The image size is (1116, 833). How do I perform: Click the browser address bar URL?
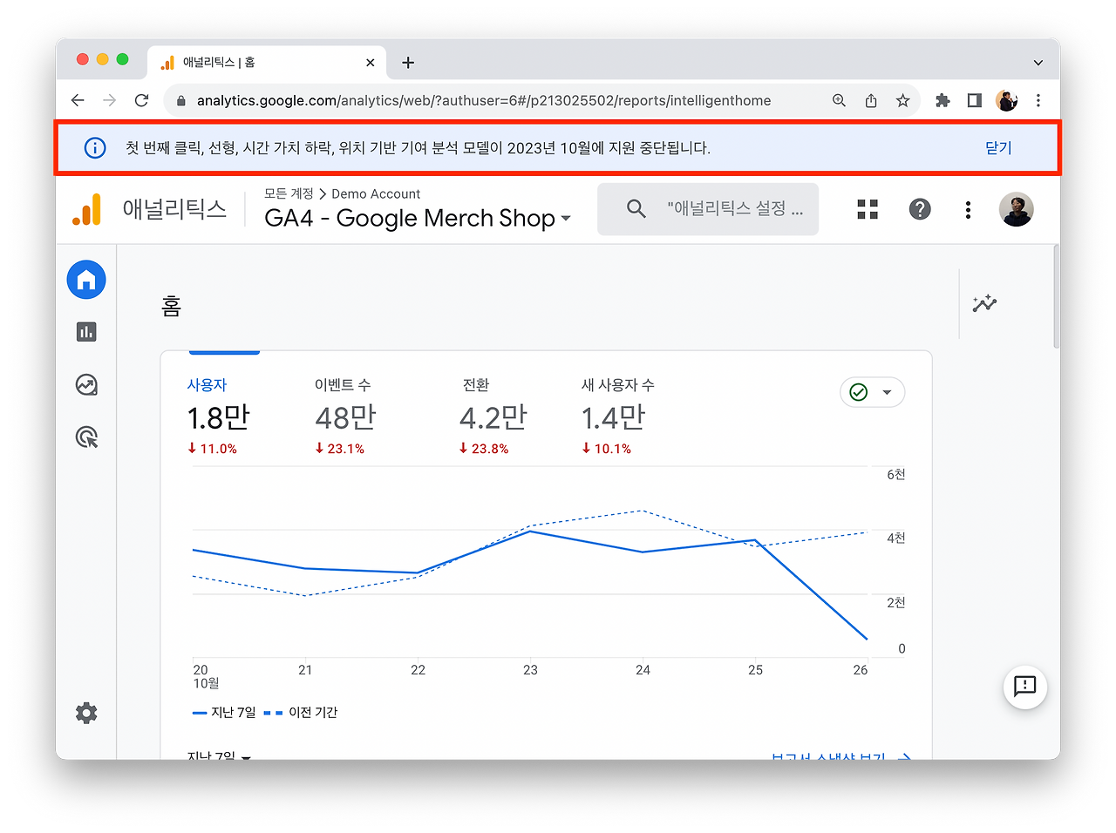point(484,101)
